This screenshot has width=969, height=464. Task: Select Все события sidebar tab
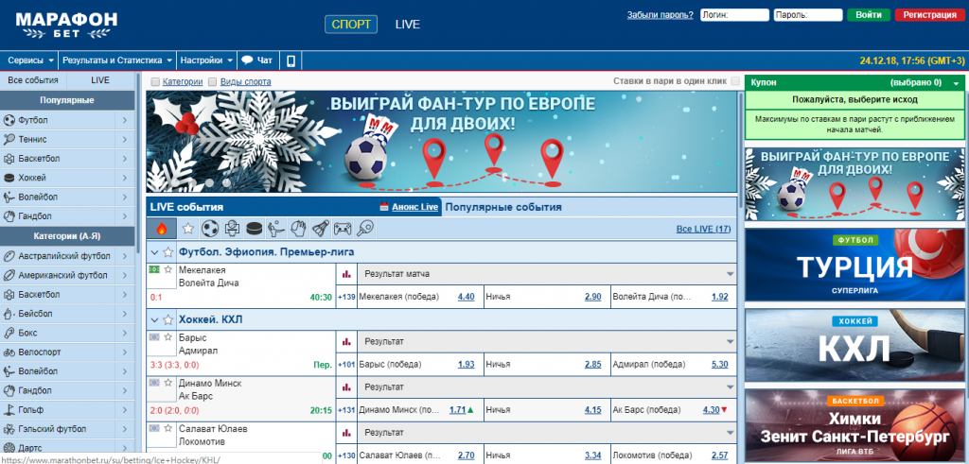(33, 80)
